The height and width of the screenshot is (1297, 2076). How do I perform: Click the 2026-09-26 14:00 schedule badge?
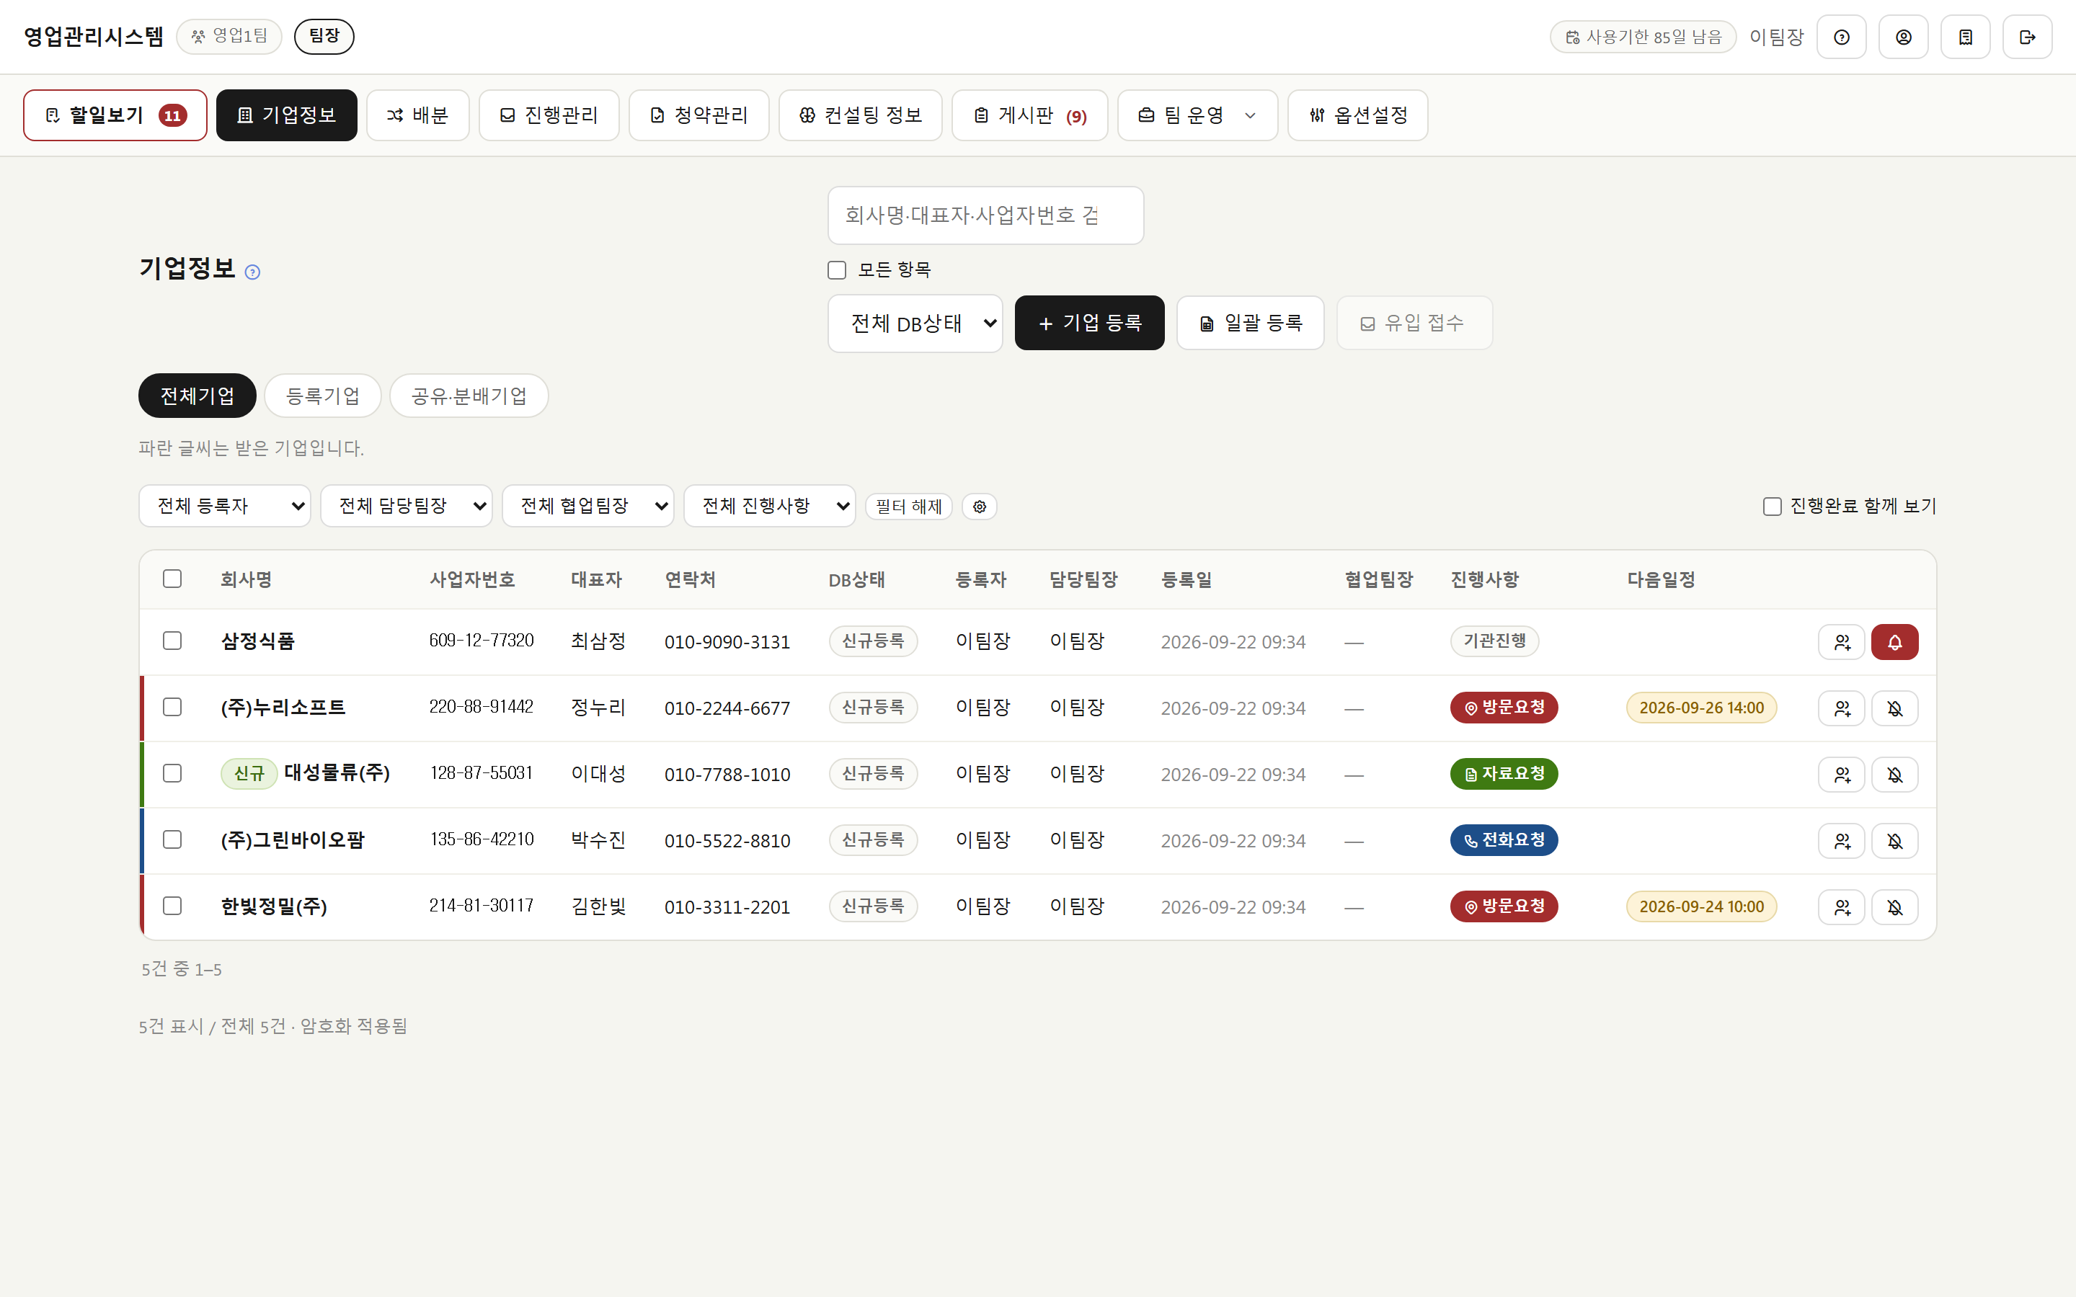[x=1701, y=708]
